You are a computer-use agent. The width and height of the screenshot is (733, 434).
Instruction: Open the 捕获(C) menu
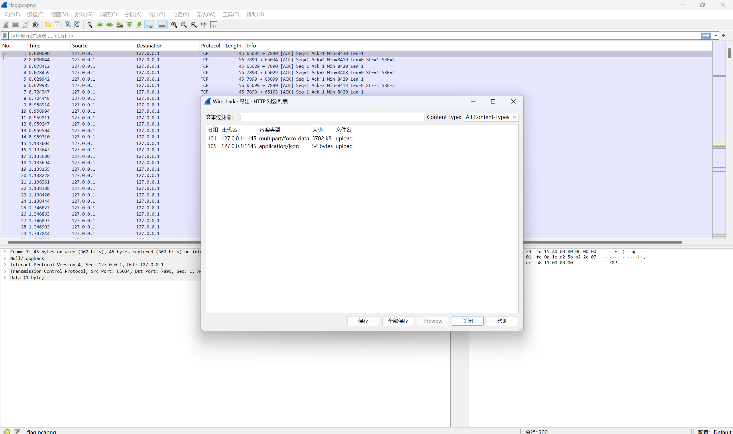[108, 14]
